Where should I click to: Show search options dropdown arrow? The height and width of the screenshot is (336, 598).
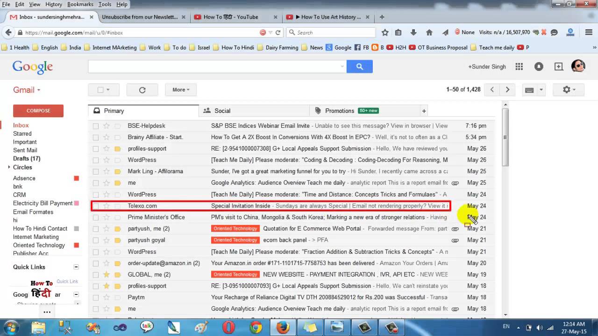pyautogui.click(x=342, y=67)
